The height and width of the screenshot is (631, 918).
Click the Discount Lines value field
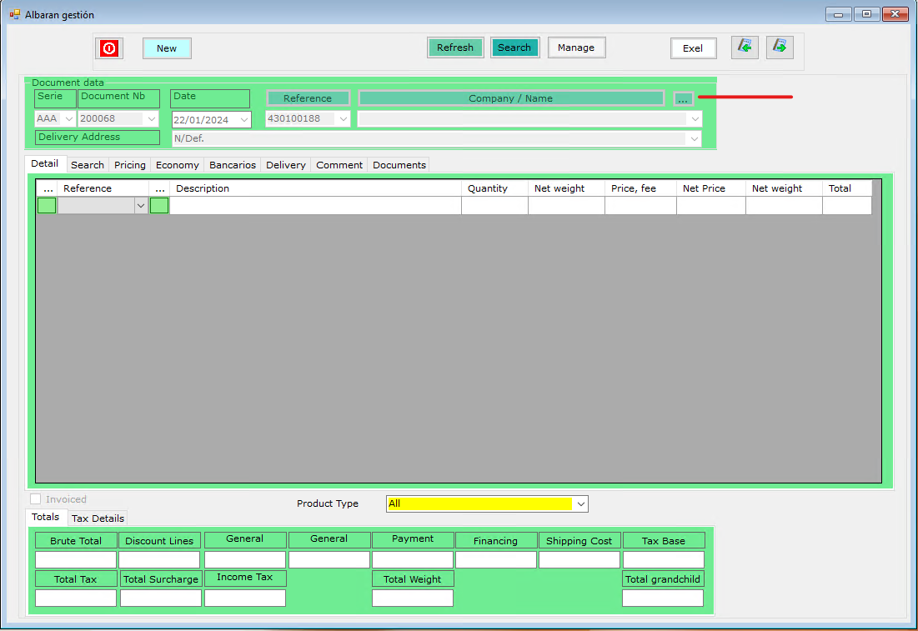click(159, 559)
